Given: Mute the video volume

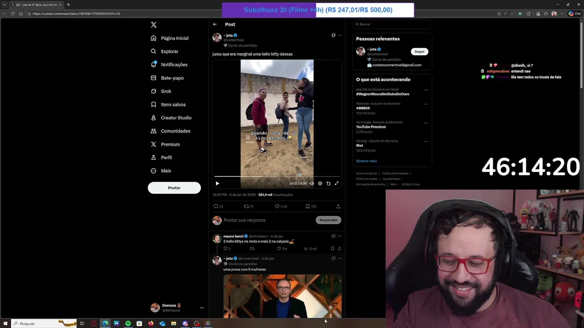Looking at the screenshot, I should click(x=312, y=183).
